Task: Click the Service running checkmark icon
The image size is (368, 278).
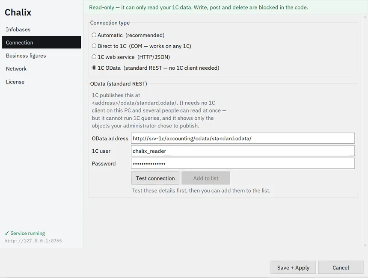Action: pos(7,233)
